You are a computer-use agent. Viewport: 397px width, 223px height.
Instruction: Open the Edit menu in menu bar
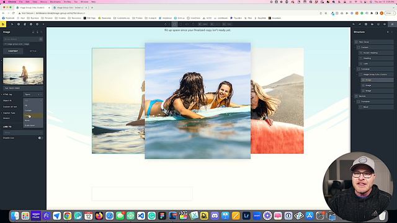[27, 2]
